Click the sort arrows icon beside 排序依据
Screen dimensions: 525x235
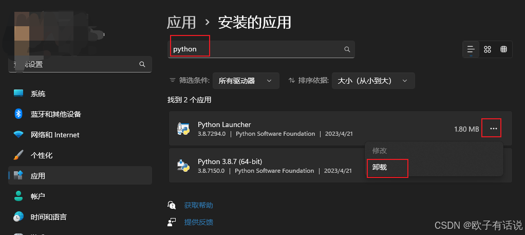click(x=292, y=80)
